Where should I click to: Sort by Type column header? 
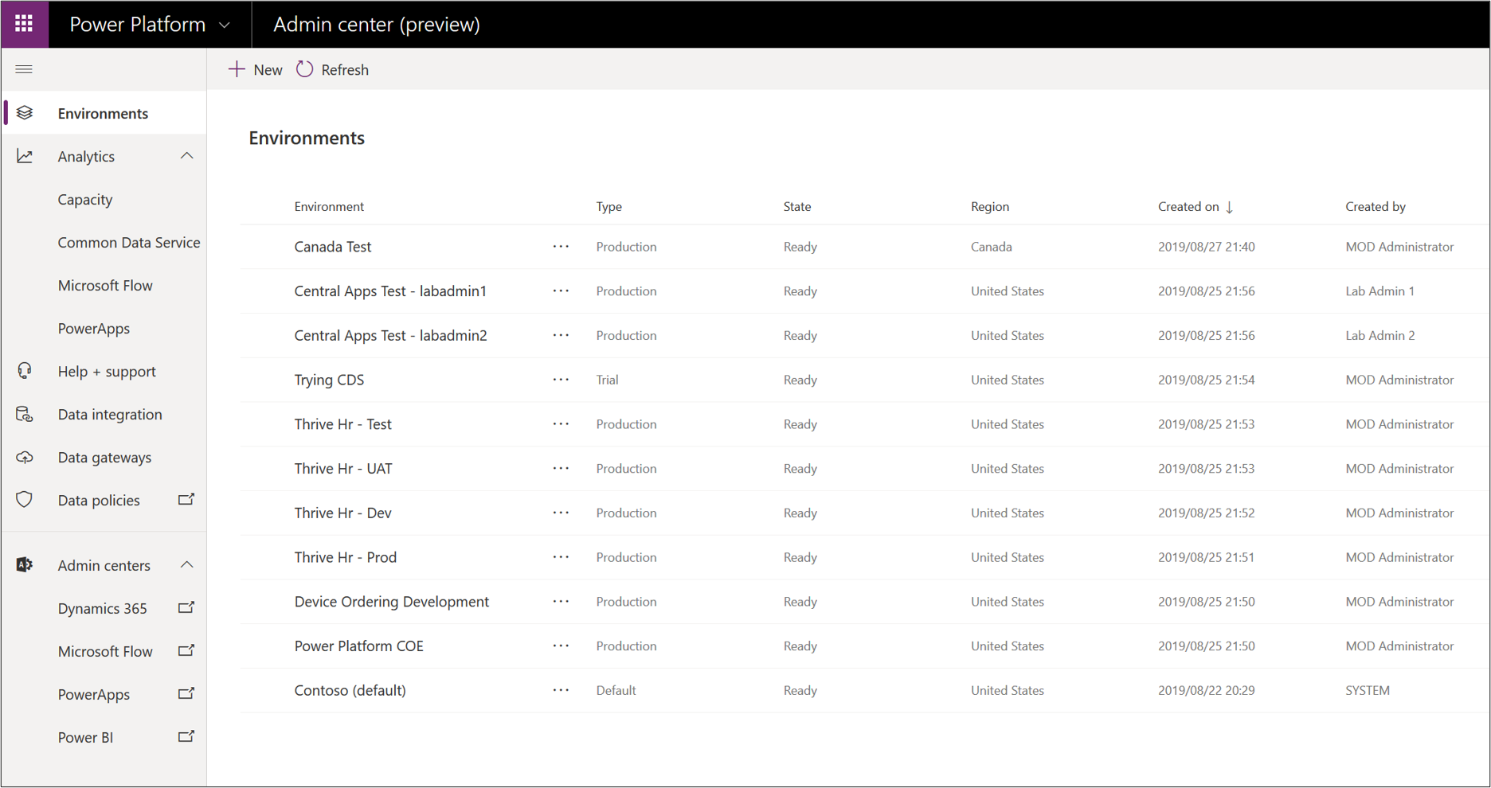tap(609, 207)
